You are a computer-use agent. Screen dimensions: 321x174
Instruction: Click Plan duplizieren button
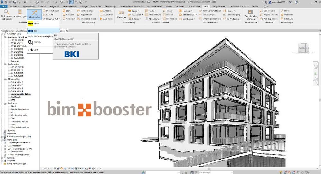(269, 19)
